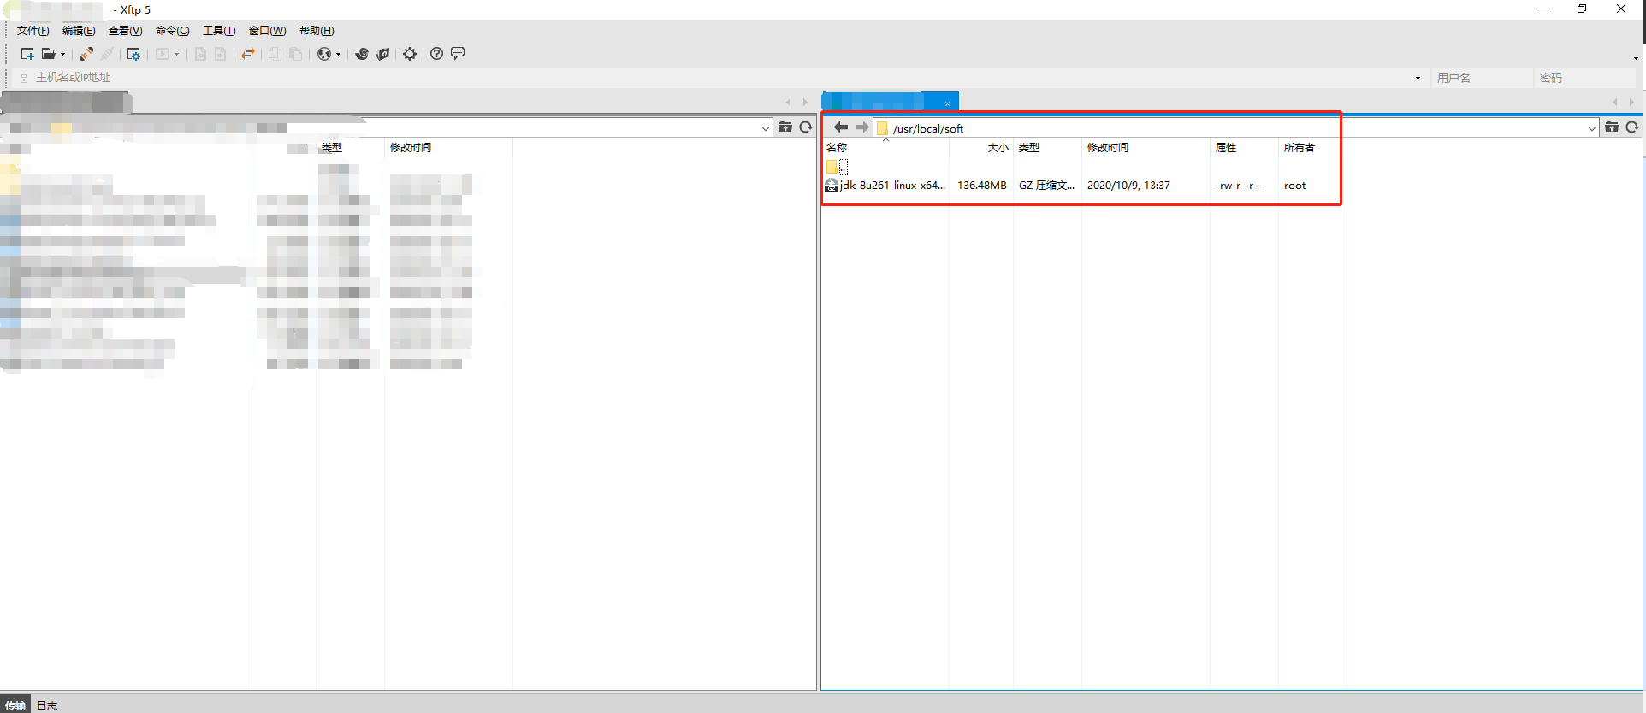Close the remote session tab
This screenshot has height=713, width=1646.
(x=948, y=103)
